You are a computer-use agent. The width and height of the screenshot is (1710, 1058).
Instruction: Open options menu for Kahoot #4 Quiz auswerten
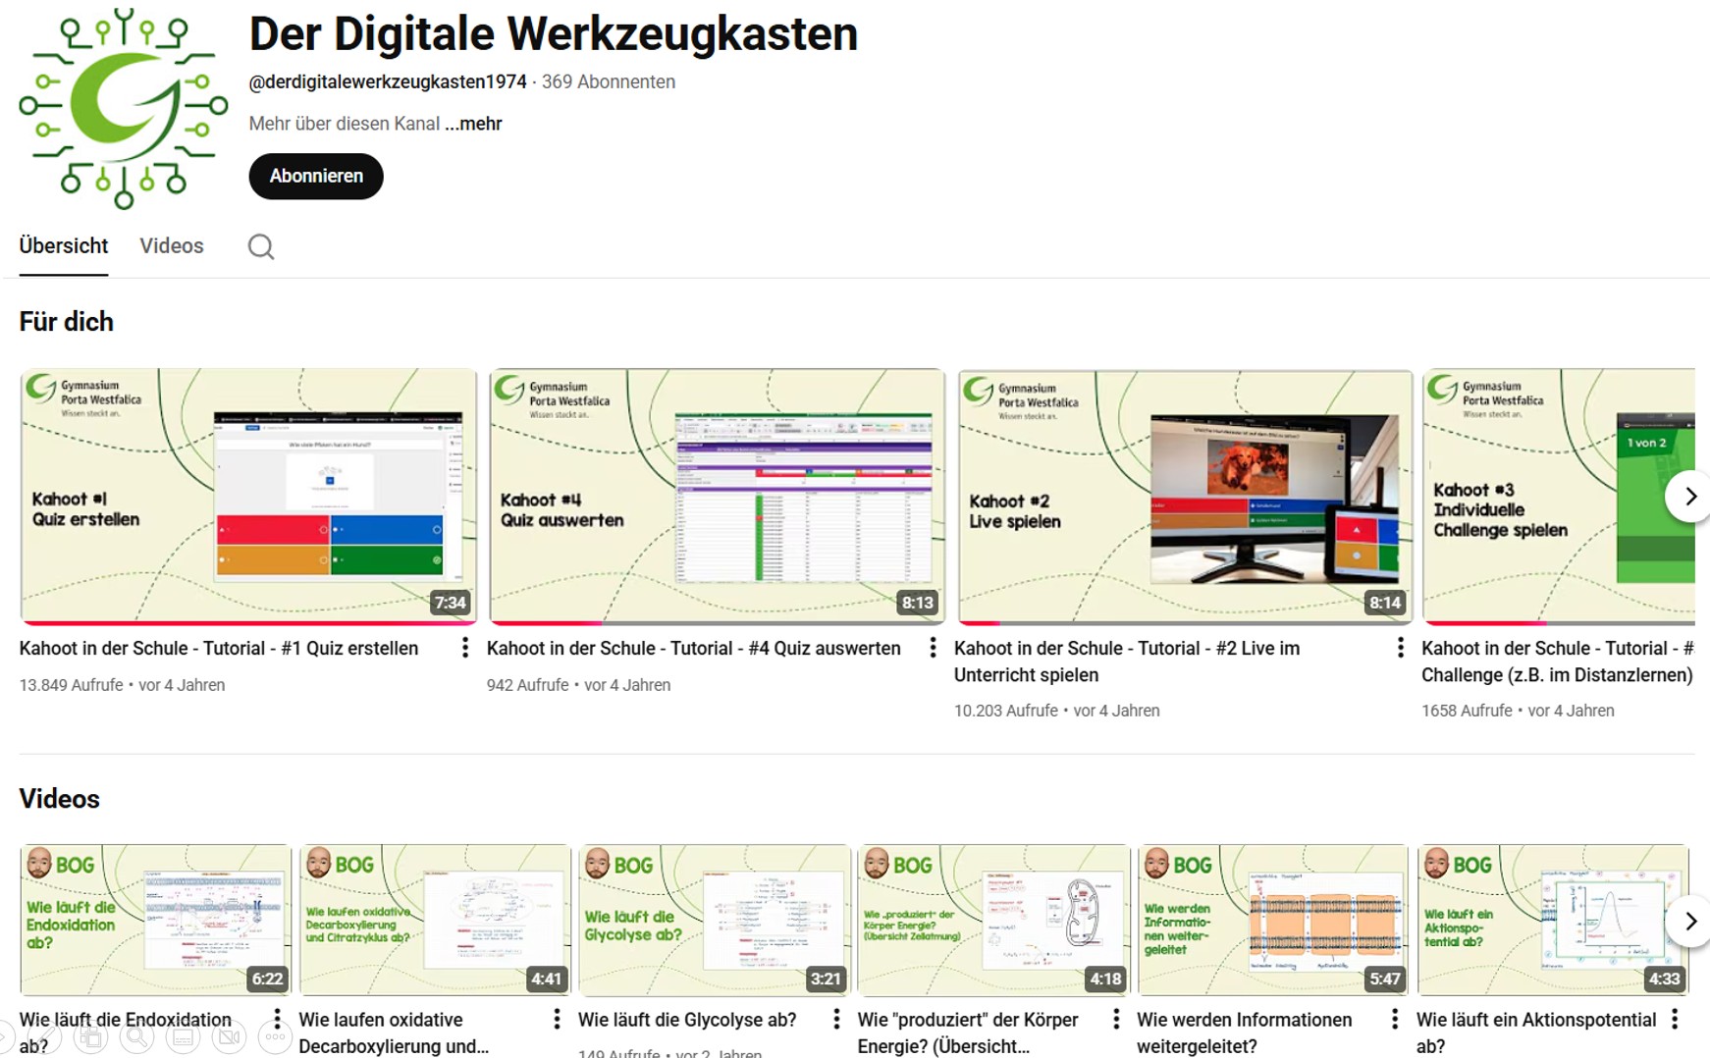click(x=933, y=648)
